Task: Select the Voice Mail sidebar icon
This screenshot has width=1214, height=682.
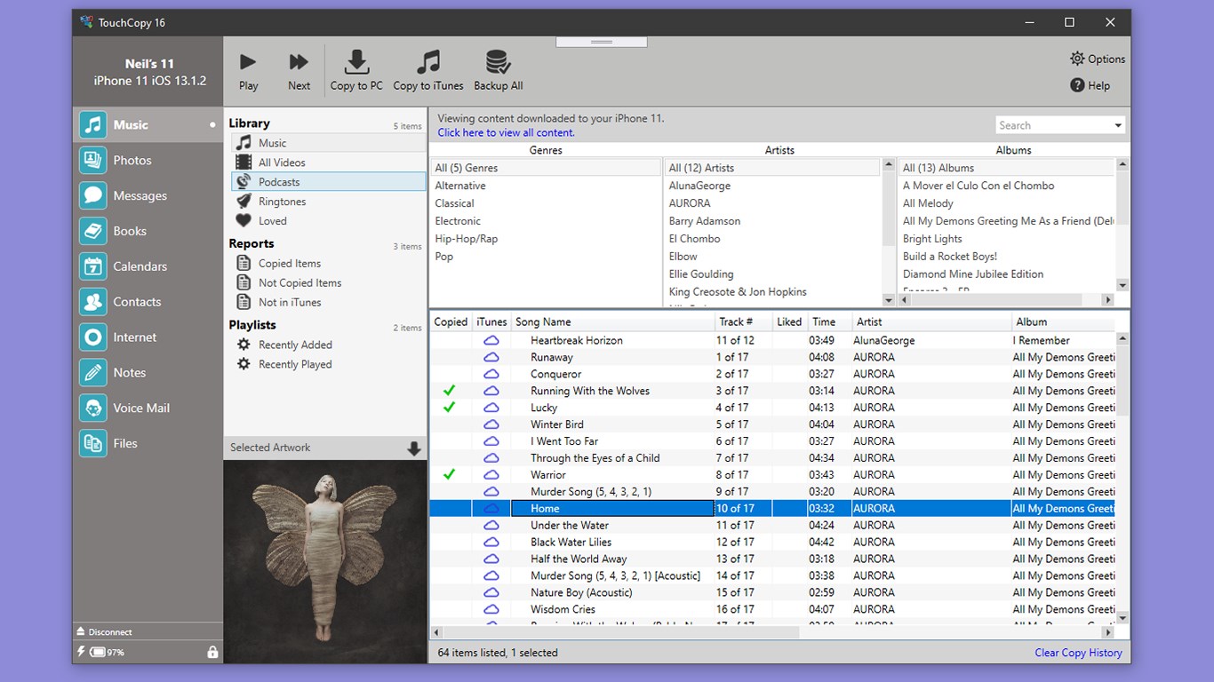Action: [93, 408]
